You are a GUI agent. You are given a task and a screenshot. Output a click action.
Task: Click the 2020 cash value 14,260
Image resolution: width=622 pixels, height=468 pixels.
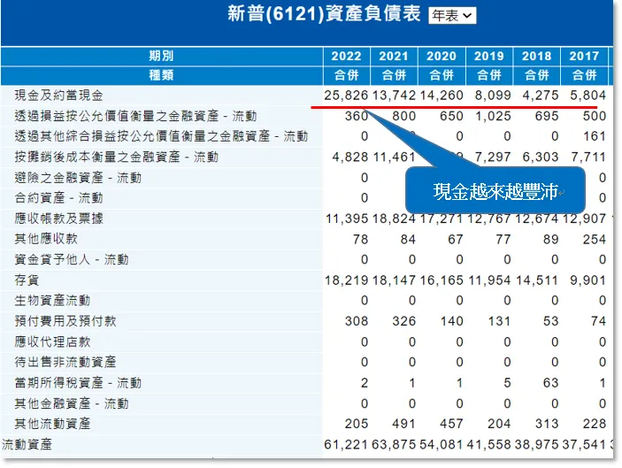pos(442,96)
